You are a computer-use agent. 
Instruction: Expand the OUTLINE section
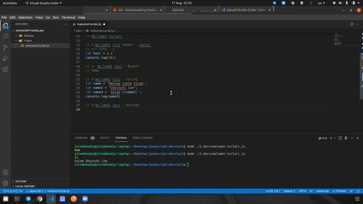pos(20,181)
